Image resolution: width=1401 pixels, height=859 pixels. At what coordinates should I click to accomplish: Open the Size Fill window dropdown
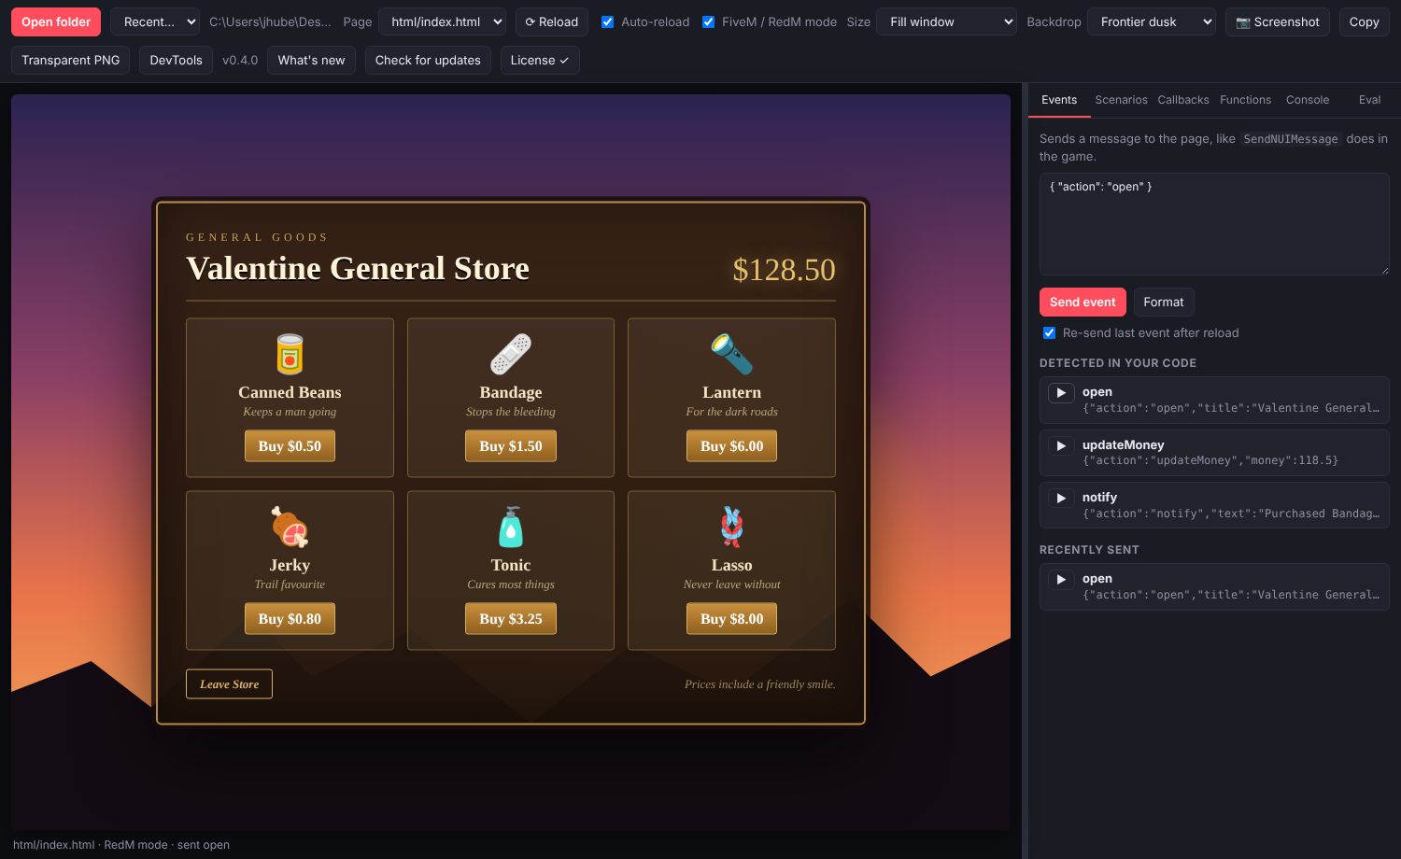tap(946, 21)
